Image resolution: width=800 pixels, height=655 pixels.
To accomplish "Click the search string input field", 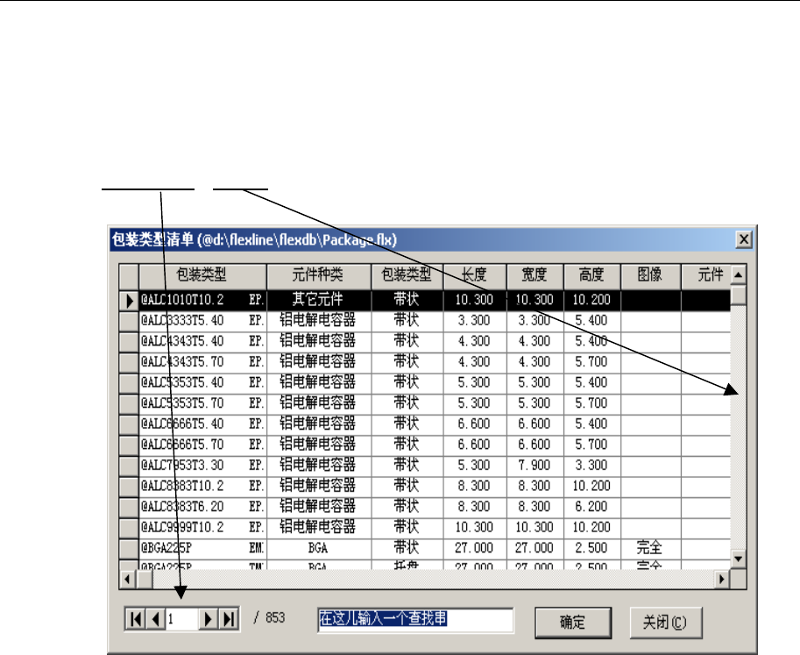I will pos(415,620).
